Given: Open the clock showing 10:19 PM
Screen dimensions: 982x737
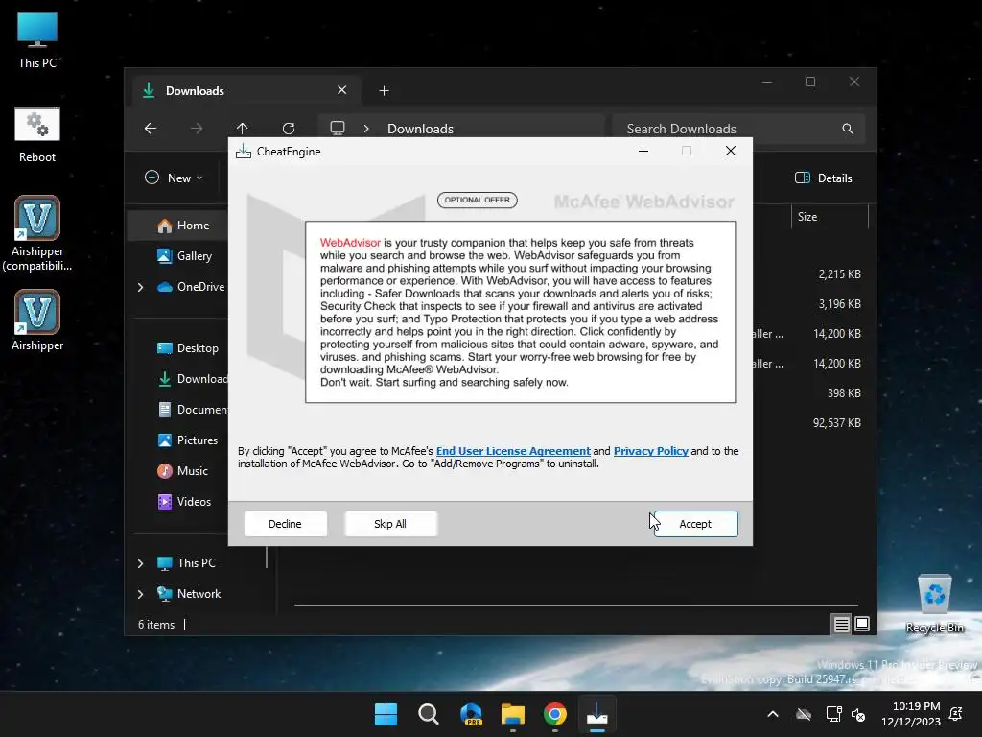Looking at the screenshot, I should tap(911, 714).
